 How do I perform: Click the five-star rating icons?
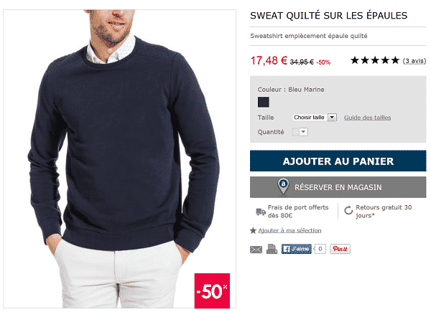point(375,60)
